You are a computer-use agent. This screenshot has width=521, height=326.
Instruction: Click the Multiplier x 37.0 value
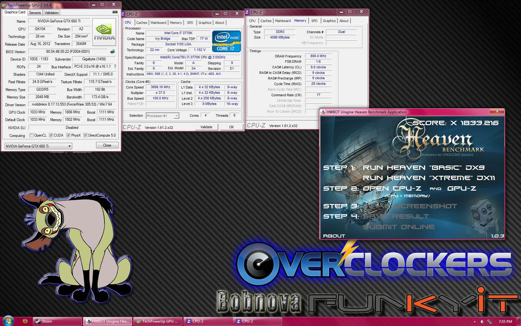click(x=160, y=93)
